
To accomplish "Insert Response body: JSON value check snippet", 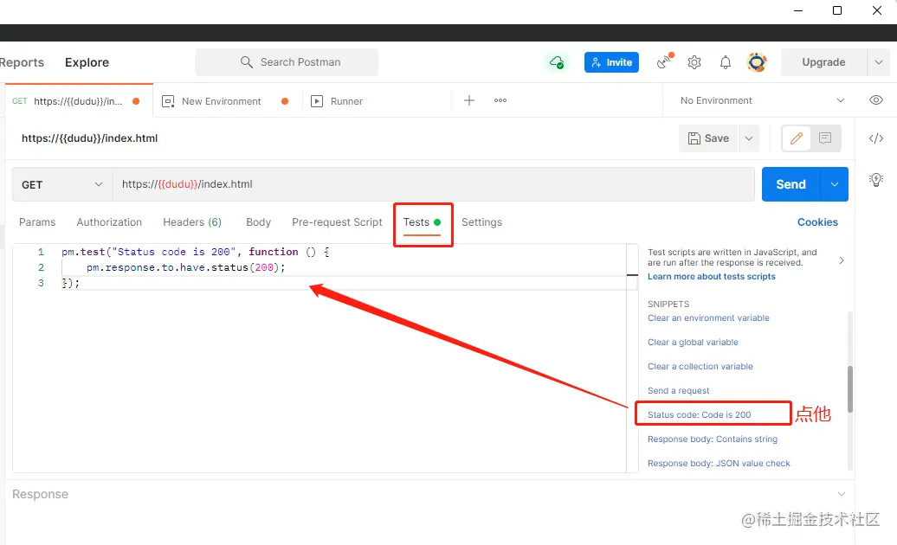I will 719,464.
